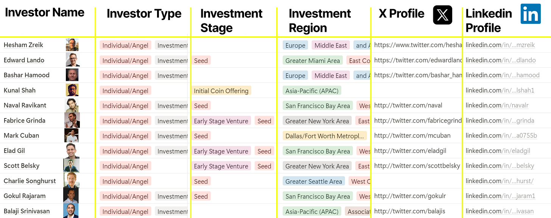The height and width of the screenshot is (218, 551).
Task: Click Dallas/Fort Worth Metropl... region tag
Action: [325, 136]
